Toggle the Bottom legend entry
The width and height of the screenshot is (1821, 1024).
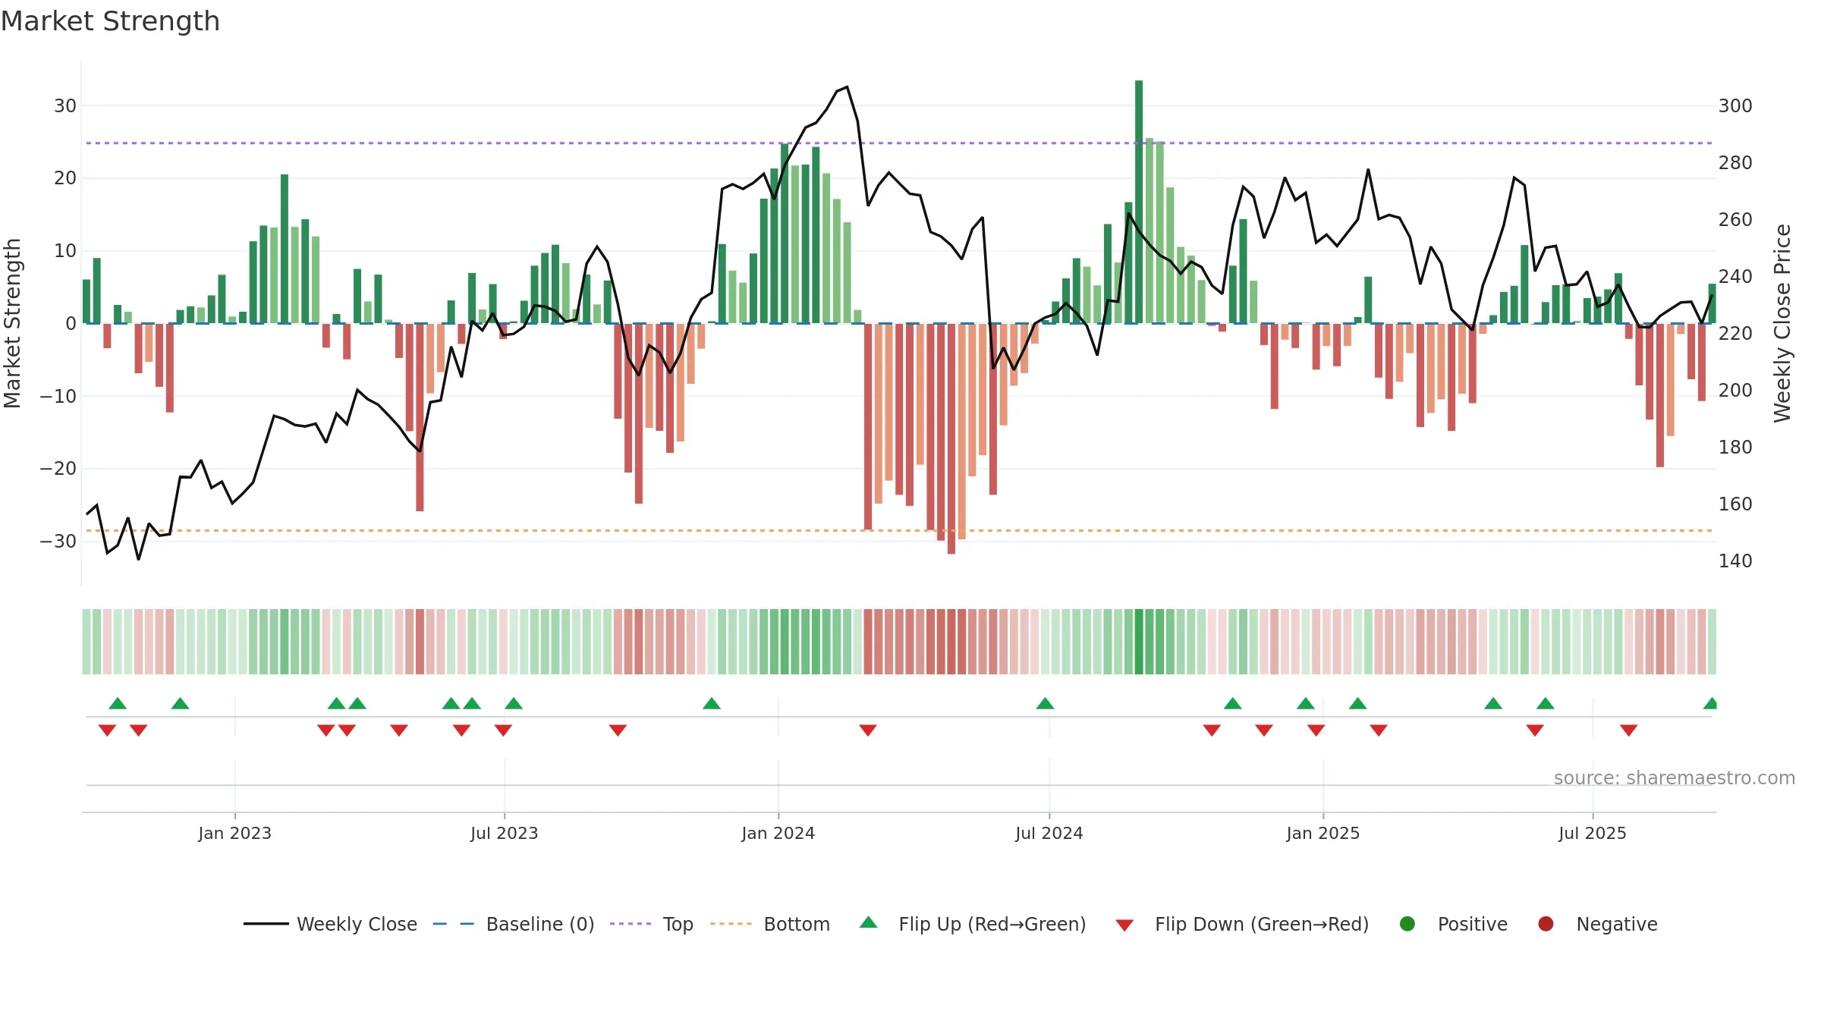click(770, 924)
